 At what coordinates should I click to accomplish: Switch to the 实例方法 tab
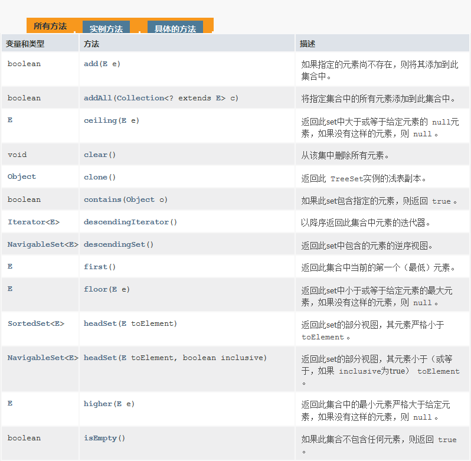coord(106,28)
